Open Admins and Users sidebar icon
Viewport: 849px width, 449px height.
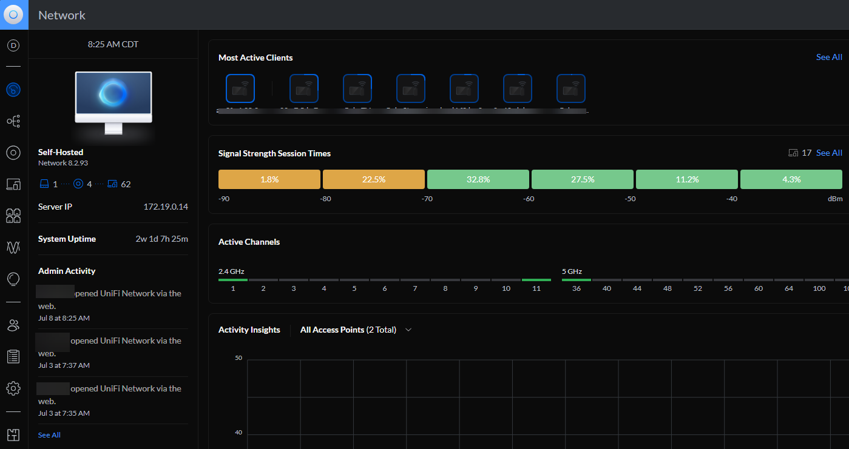click(13, 325)
